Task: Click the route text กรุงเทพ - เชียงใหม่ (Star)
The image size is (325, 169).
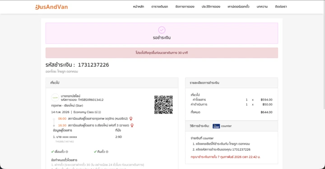Action: (67, 105)
